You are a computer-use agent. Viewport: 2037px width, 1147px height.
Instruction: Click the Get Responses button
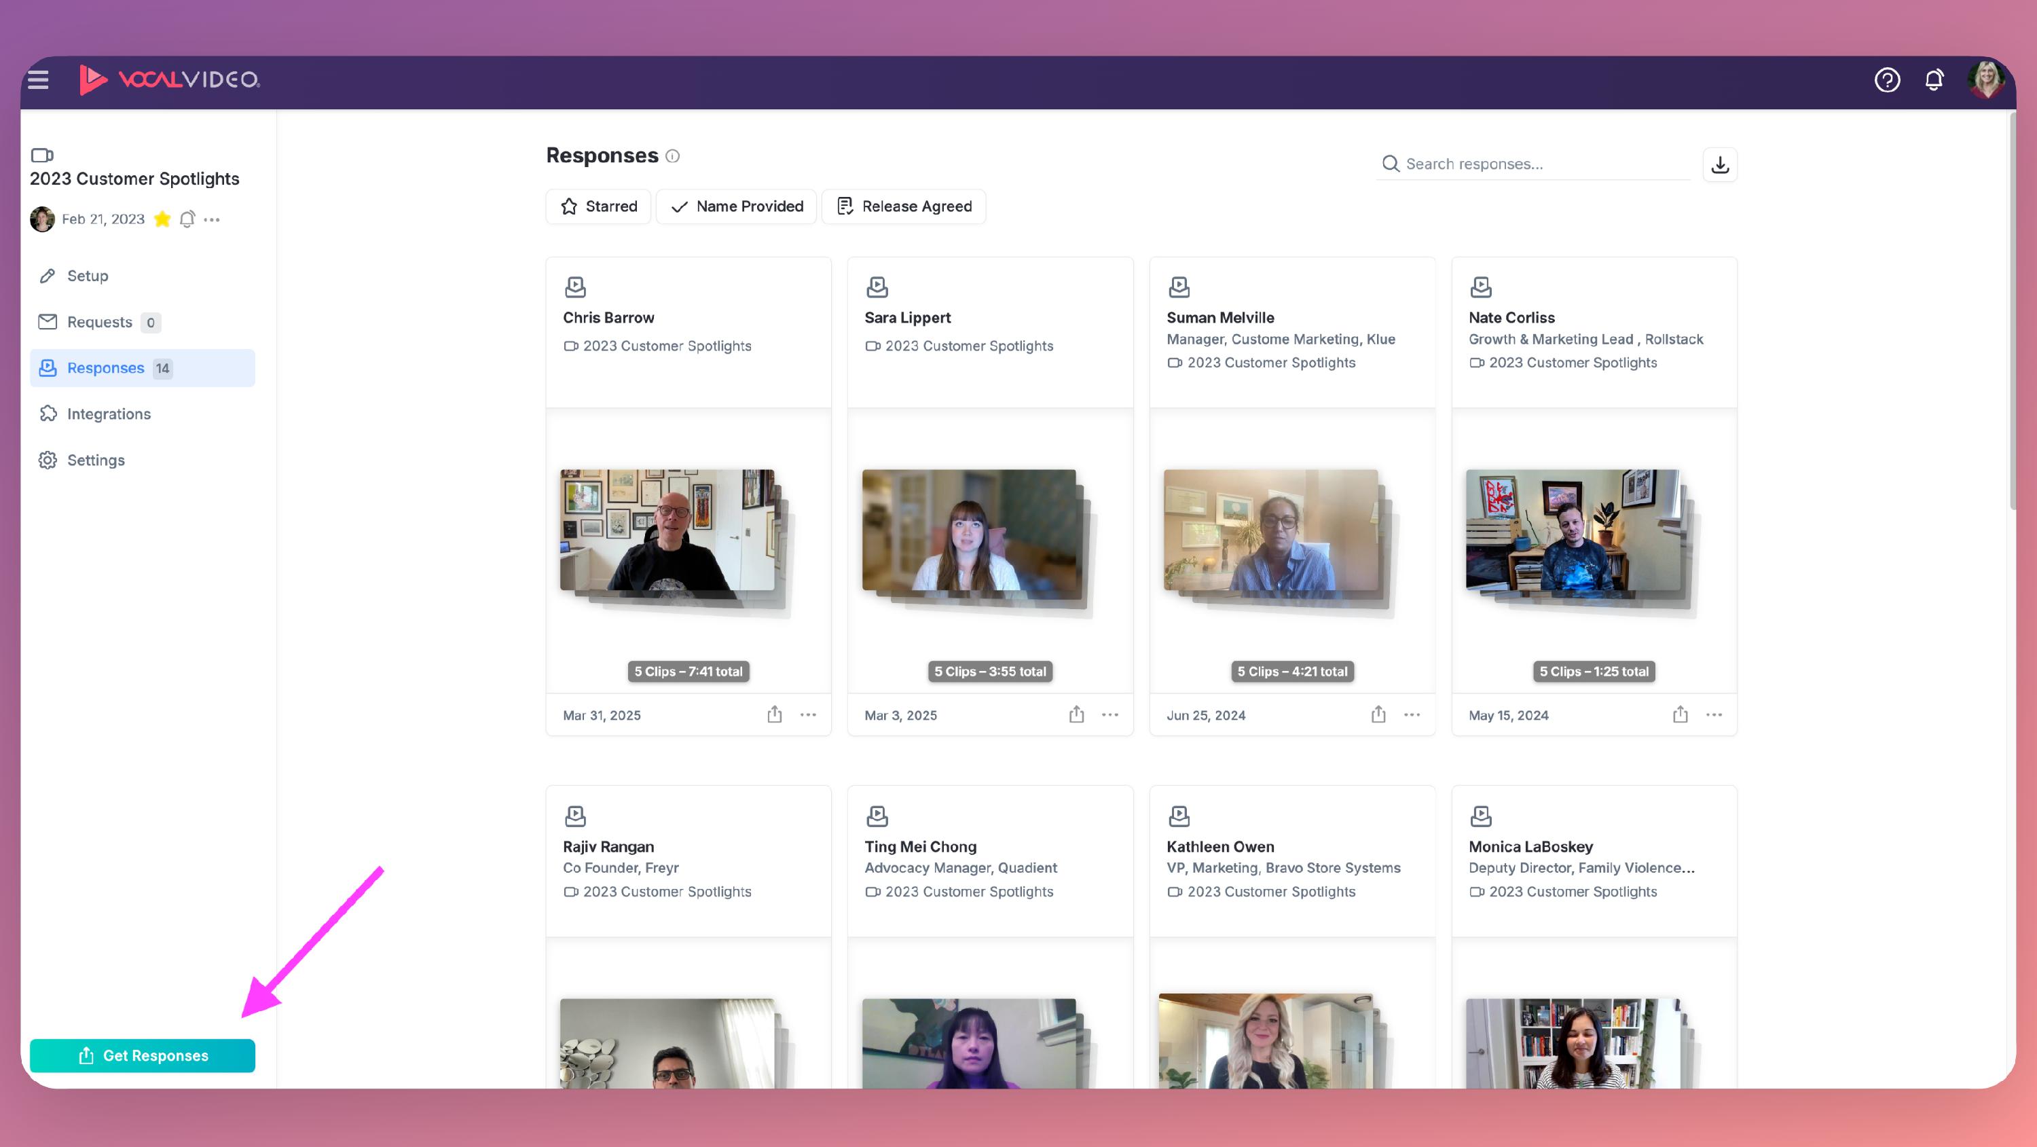(143, 1056)
